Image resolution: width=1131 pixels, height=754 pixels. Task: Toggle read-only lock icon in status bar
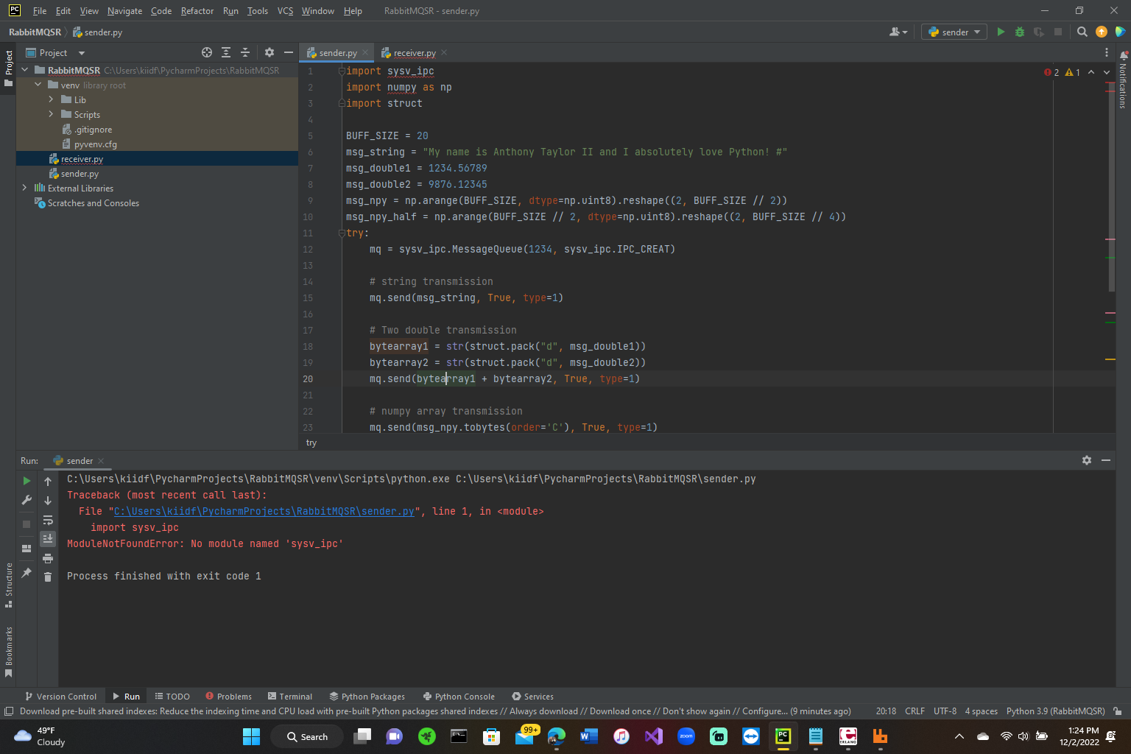[1118, 711]
